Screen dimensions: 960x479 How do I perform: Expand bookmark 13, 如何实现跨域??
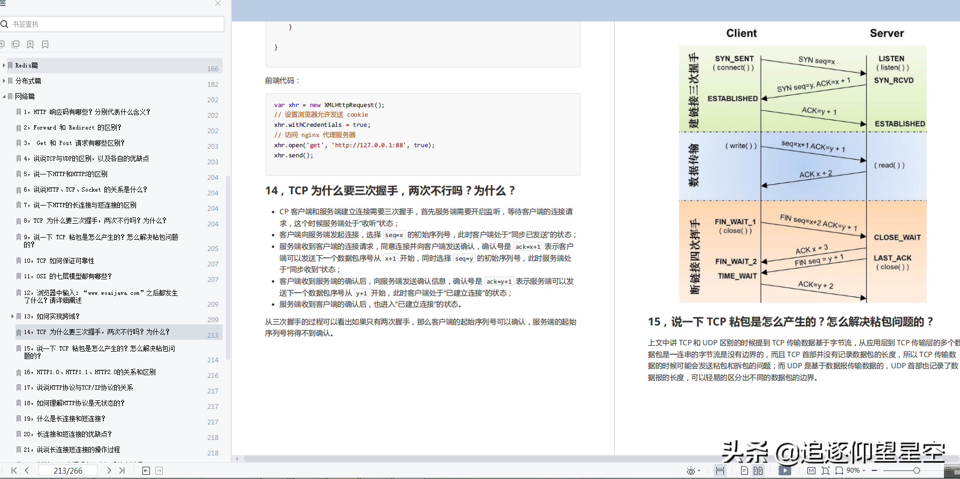pyautogui.click(x=12, y=316)
